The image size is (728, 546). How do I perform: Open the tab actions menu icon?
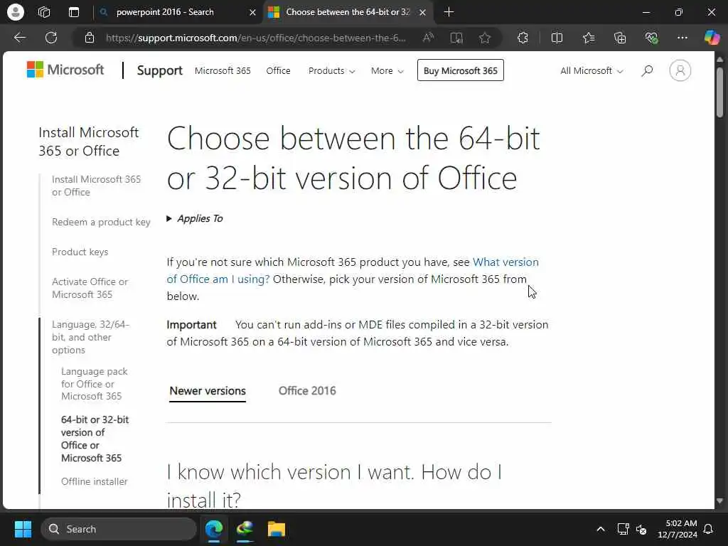tap(74, 12)
